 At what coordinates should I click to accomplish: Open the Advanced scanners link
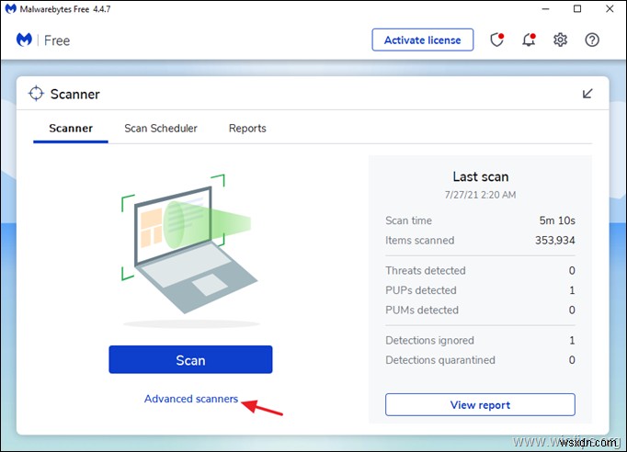pos(191,399)
